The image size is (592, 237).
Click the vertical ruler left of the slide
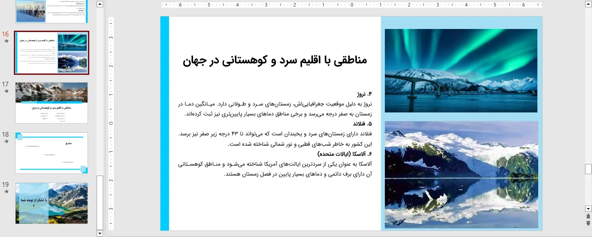[111, 123]
